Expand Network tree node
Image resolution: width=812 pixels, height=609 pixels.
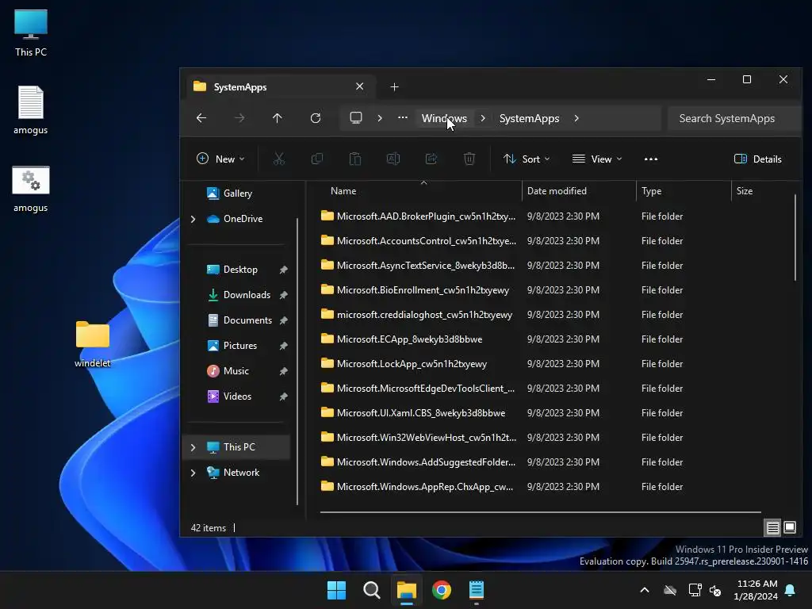[193, 473]
